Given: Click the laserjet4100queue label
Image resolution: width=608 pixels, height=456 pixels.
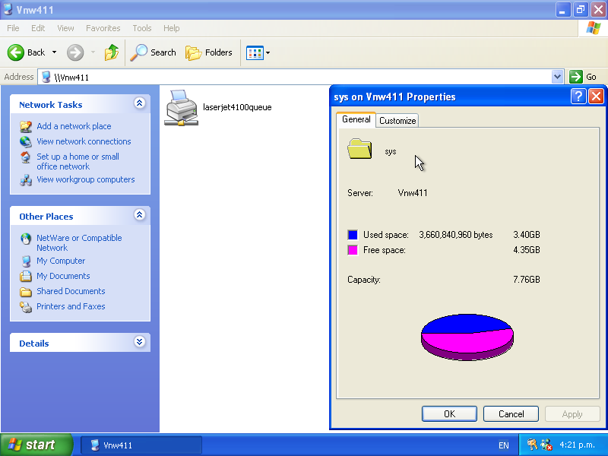Looking at the screenshot, I should [237, 107].
